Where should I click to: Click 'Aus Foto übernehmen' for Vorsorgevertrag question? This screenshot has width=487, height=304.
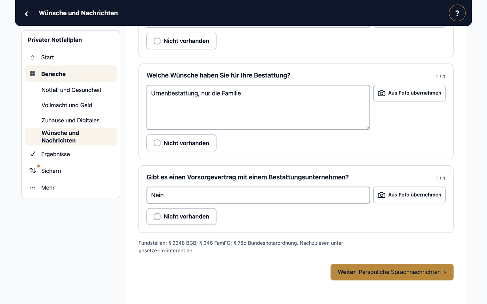tap(409, 195)
